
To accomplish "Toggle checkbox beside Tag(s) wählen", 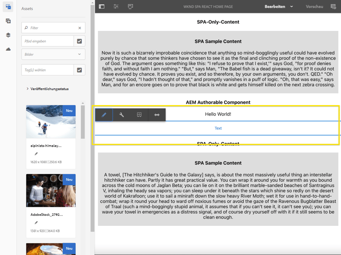I will (80, 70).
